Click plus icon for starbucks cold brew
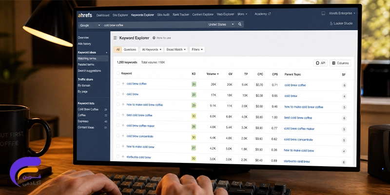This screenshot has height=195, width=390. point(123,156)
